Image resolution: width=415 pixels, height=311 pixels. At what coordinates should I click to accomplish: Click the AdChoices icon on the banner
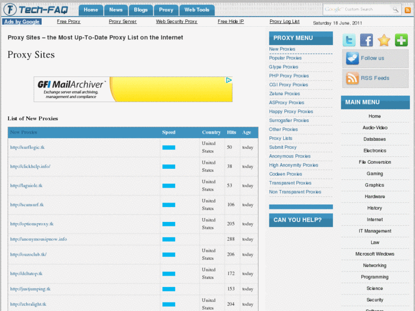tap(229, 80)
